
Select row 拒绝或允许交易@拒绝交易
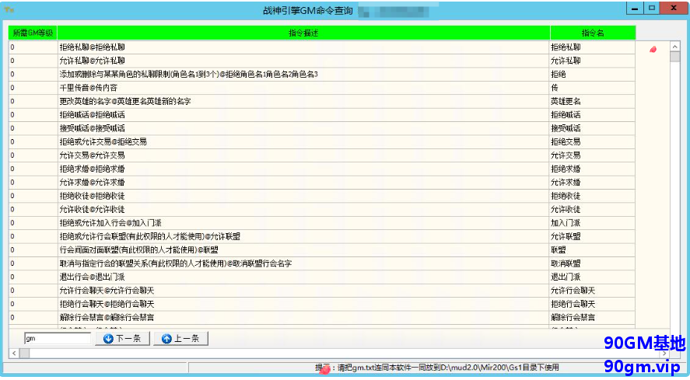tap(303, 141)
